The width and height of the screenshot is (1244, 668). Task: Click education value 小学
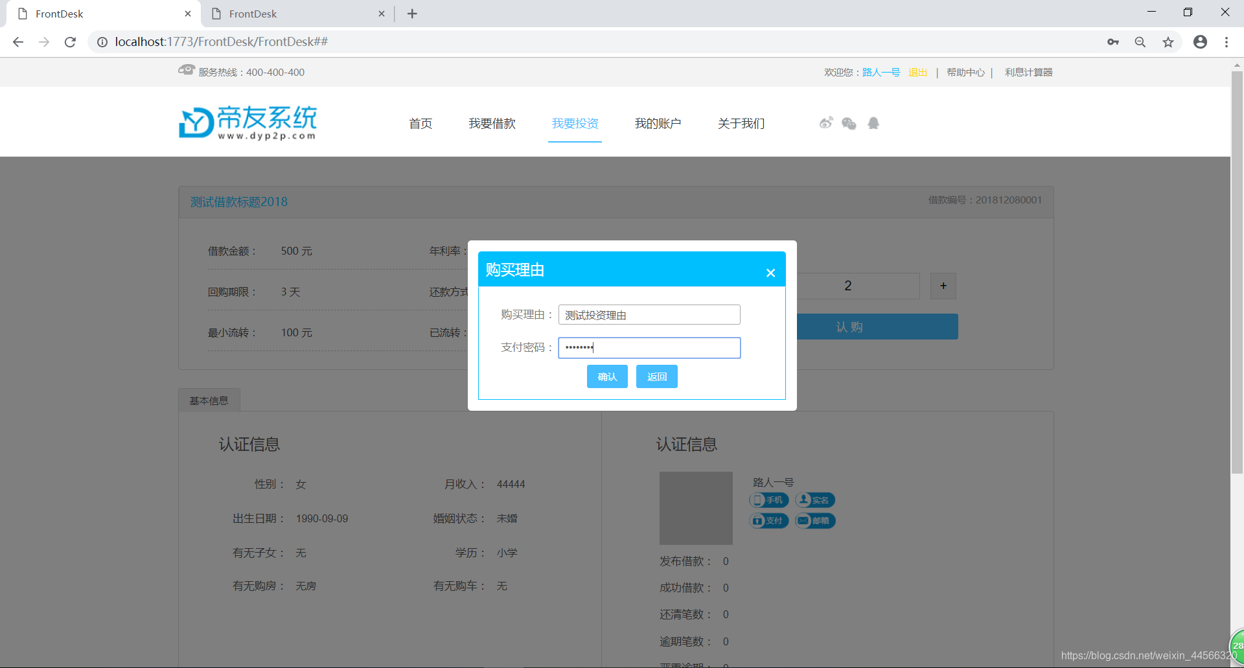coord(507,553)
